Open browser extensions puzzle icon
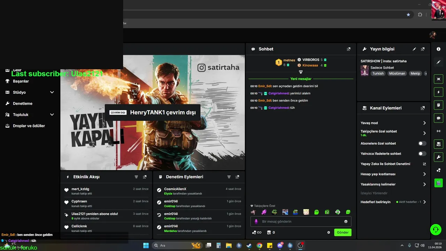This screenshot has width=446, height=251. point(420,15)
